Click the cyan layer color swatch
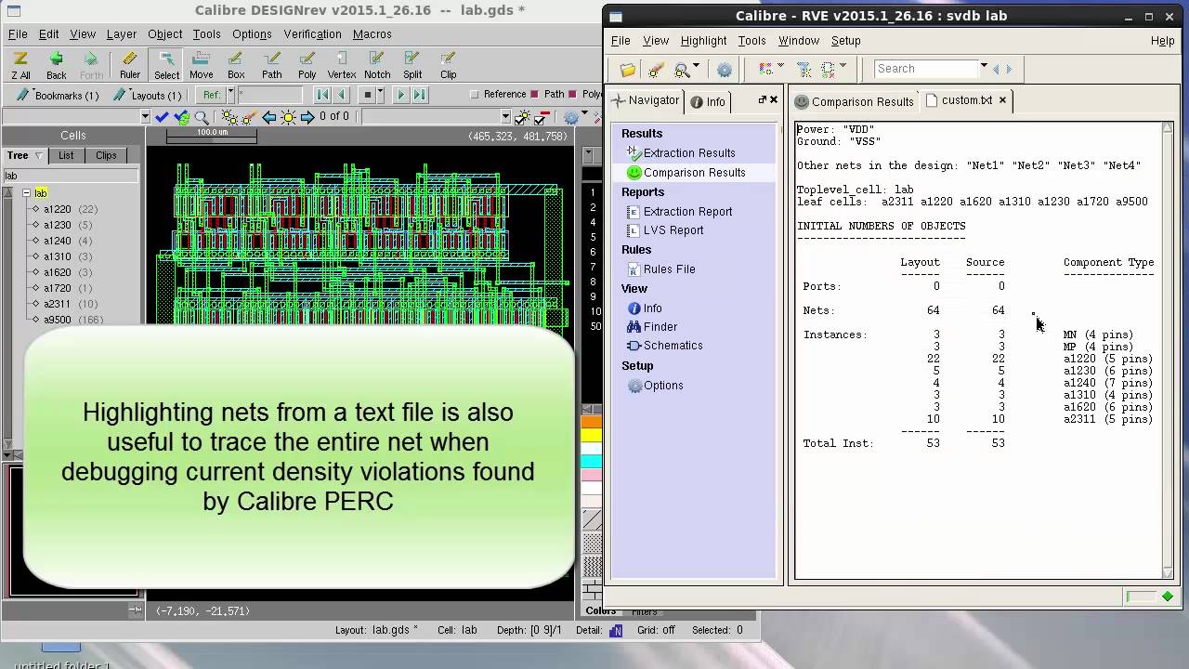 tap(591, 462)
